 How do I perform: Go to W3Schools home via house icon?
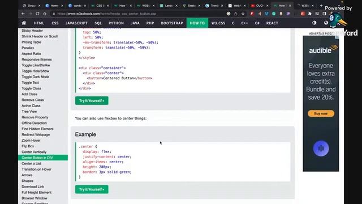[x=24, y=23]
